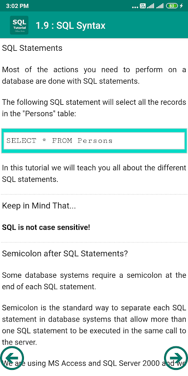Tap the SQL Tutorial app logo
This screenshot has width=188, height=376.
19,25
